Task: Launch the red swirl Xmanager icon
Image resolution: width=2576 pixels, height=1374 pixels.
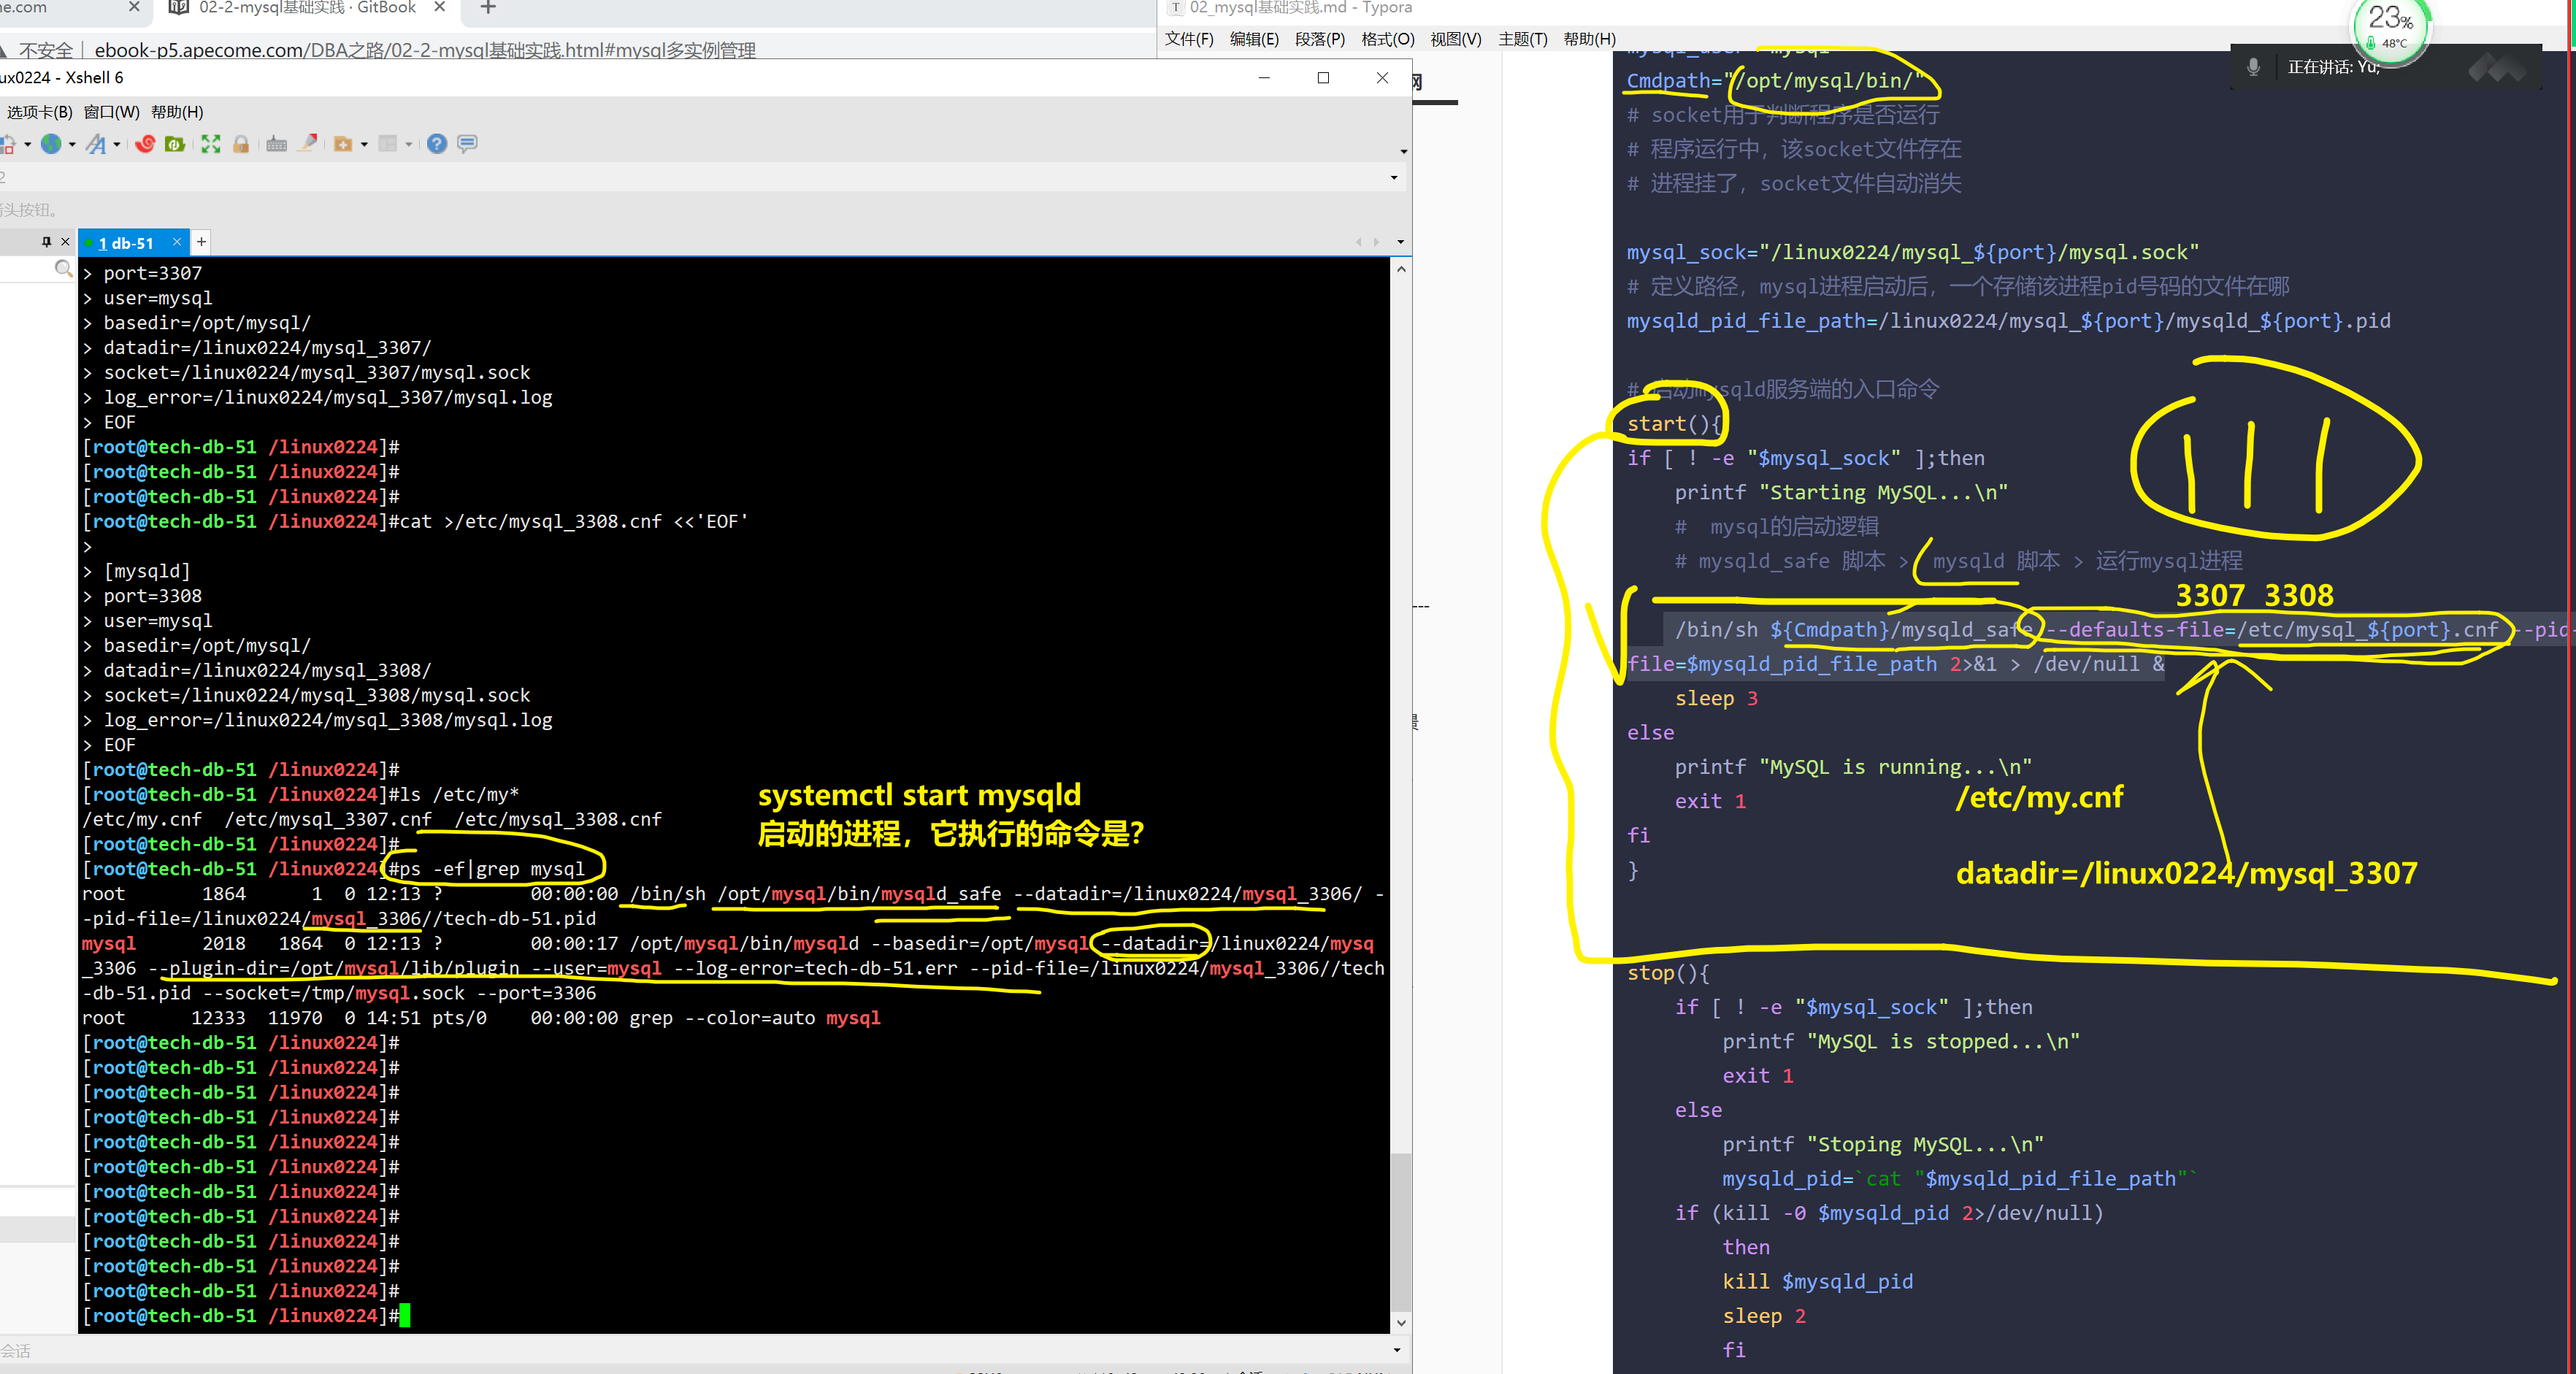Action: pyautogui.click(x=145, y=144)
